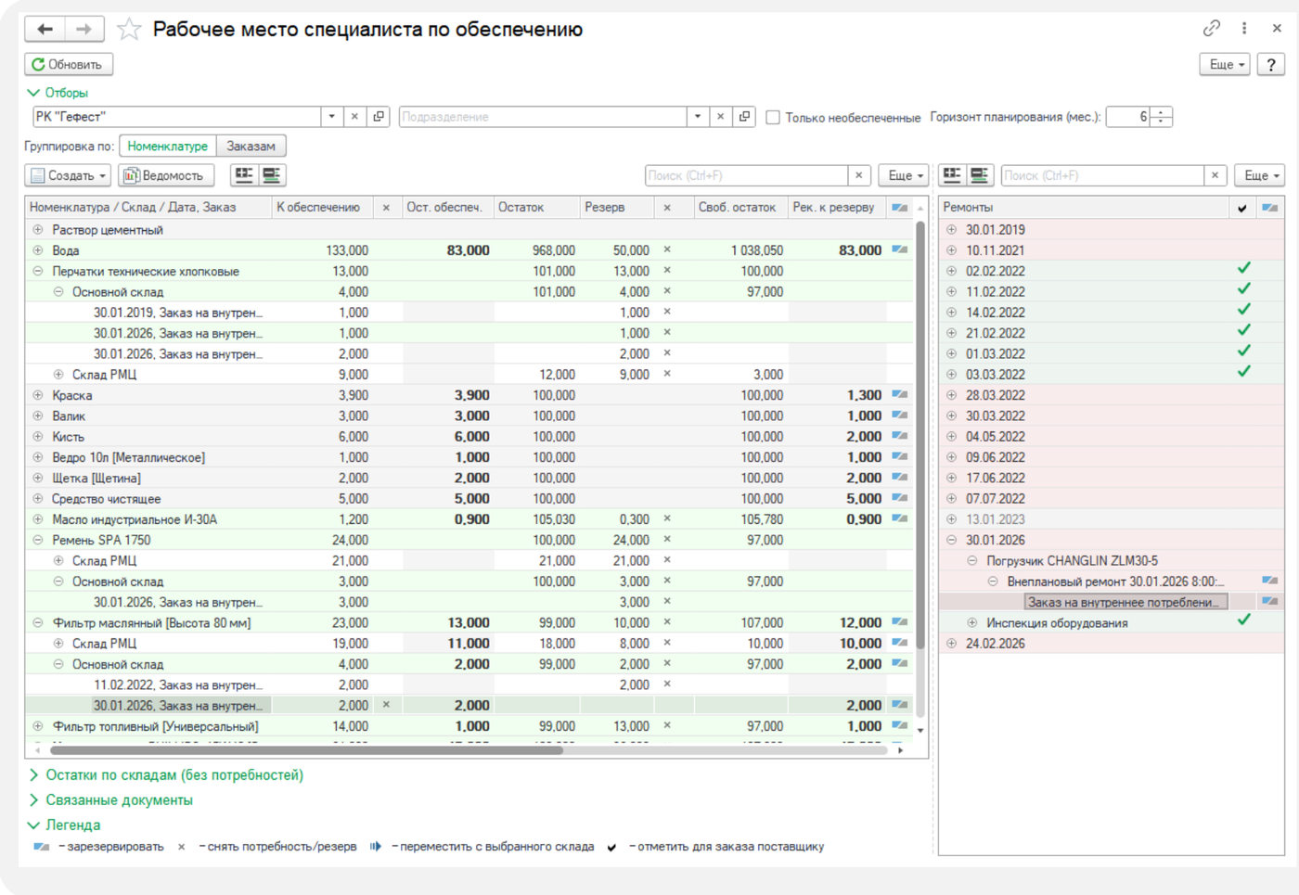Viewport: 1299px width, 895px height.
Task: Clear the Подразделение filter field
Action: click(720, 117)
